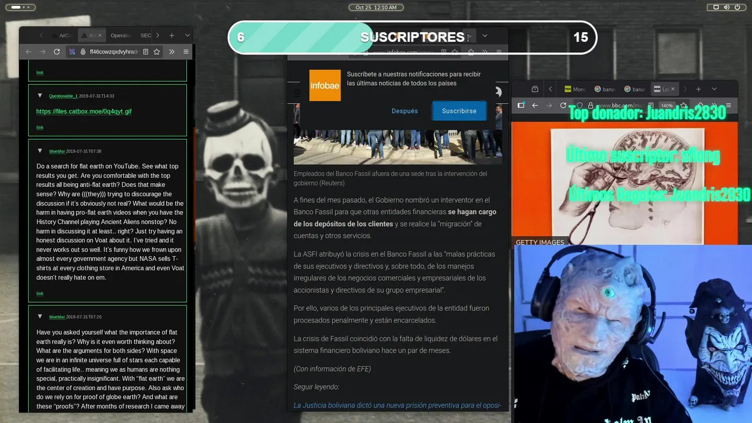
Task: Bookmark the onion page with star icon
Action: [157, 52]
